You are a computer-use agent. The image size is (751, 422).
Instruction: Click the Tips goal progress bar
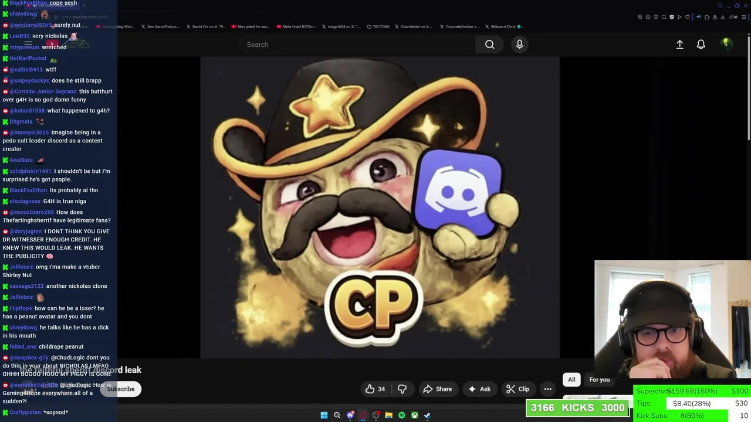click(692, 403)
